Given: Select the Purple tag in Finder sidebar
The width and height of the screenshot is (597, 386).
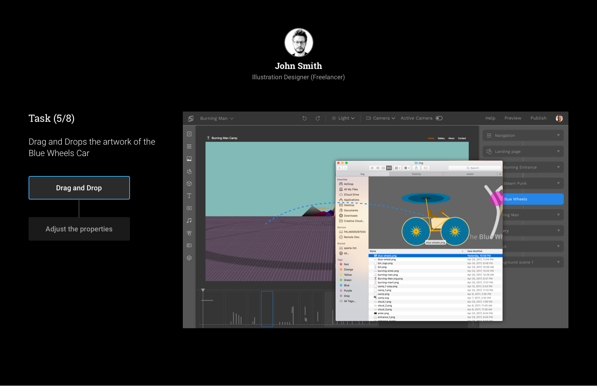Looking at the screenshot, I should [347, 291].
